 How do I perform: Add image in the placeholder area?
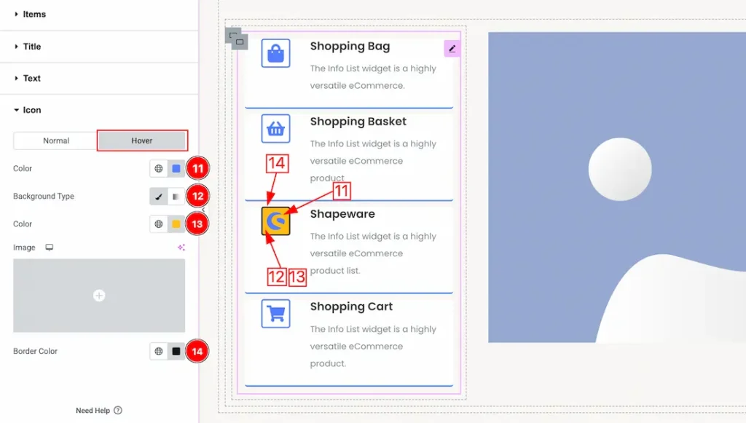click(x=99, y=296)
